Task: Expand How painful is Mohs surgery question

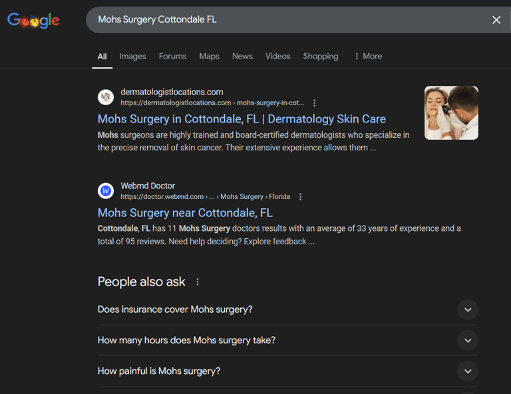Action: tap(287, 371)
